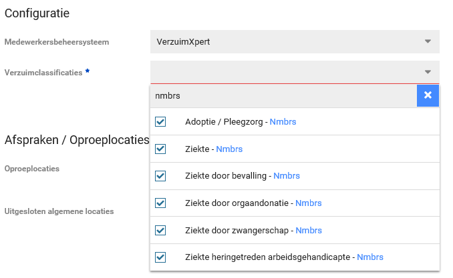Uncheck the Ziekte door bevalling checkbox
Viewport: 453px width, 278px height.
160,176
